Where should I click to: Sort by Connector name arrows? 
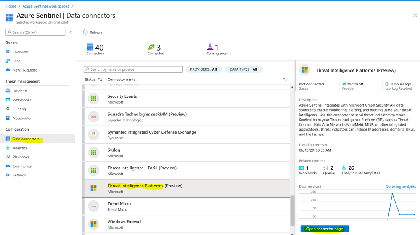pos(285,80)
